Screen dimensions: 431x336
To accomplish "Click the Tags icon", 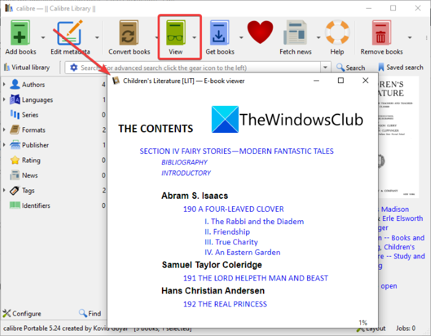I will coord(15,190).
